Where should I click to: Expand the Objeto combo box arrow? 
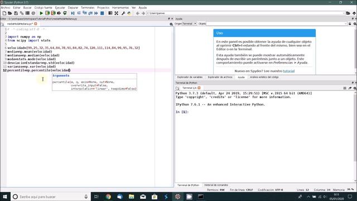(x=346, y=23)
